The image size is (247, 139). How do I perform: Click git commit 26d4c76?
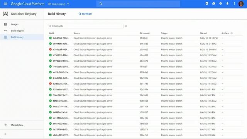(144, 61)
